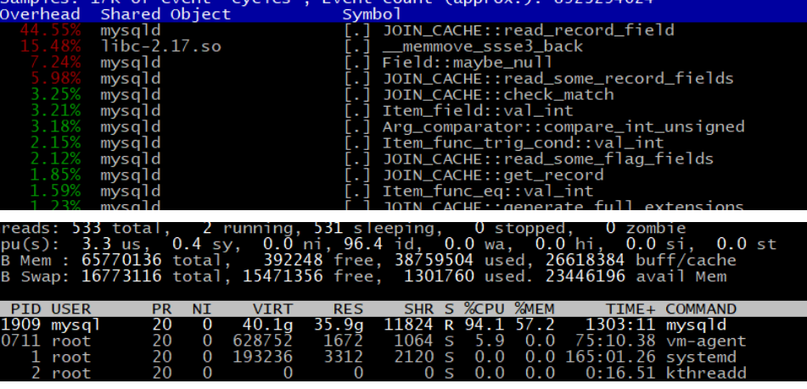Click the 5.98% overhead value
This screenshot has width=807, height=389.
pyautogui.click(x=55, y=79)
